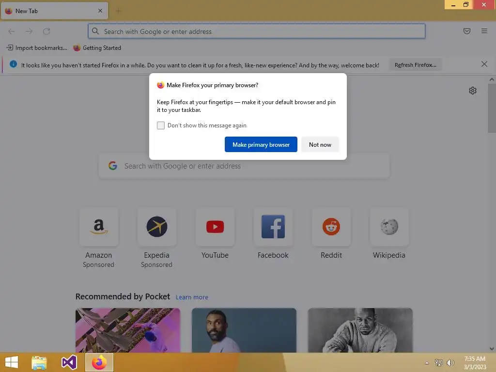Click the taskbar clock showing 7:35 AM

475,362
